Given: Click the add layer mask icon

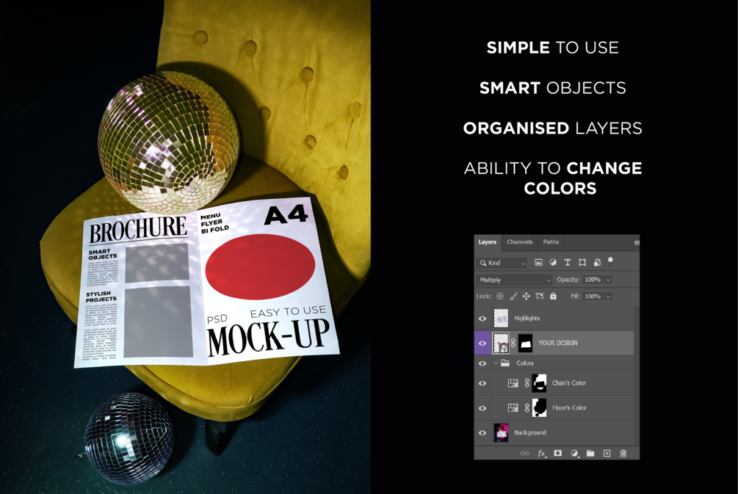Looking at the screenshot, I should point(558,453).
